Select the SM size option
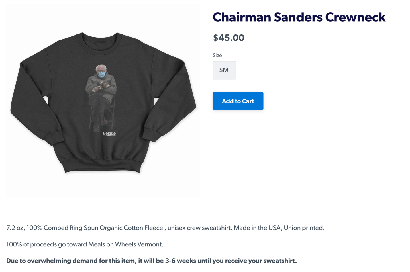The image size is (410, 272). click(x=224, y=70)
